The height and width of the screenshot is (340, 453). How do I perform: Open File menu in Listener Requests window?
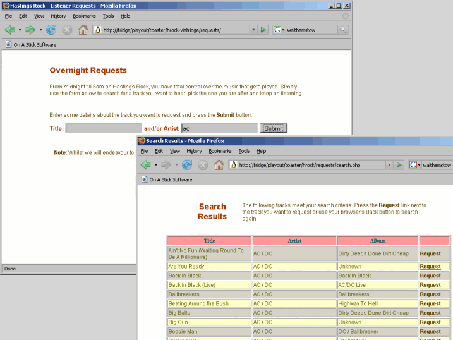[8, 16]
